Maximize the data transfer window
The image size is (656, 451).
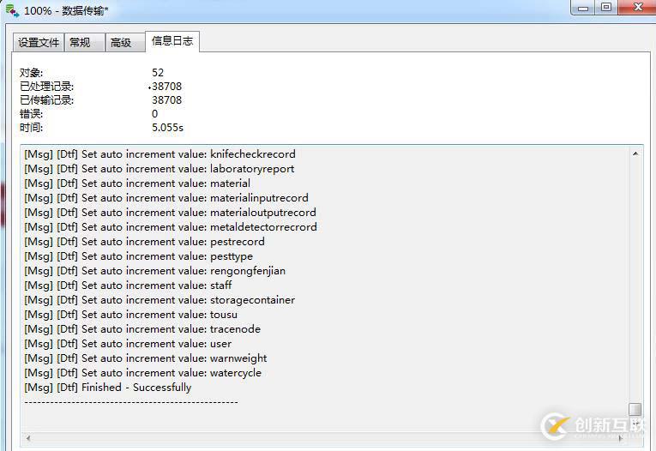(x=607, y=7)
